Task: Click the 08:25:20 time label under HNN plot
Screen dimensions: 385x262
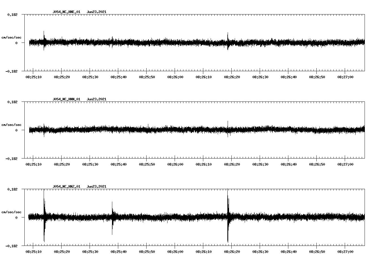Action: [x=62, y=164]
